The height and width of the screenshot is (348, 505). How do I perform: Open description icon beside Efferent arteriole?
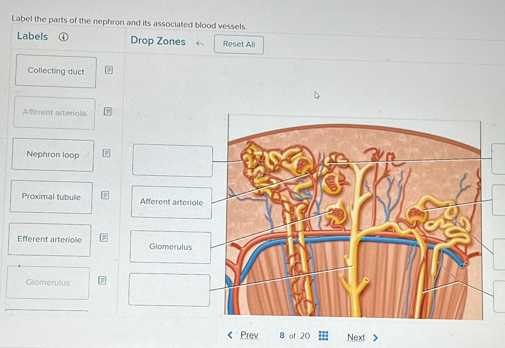click(x=103, y=237)
